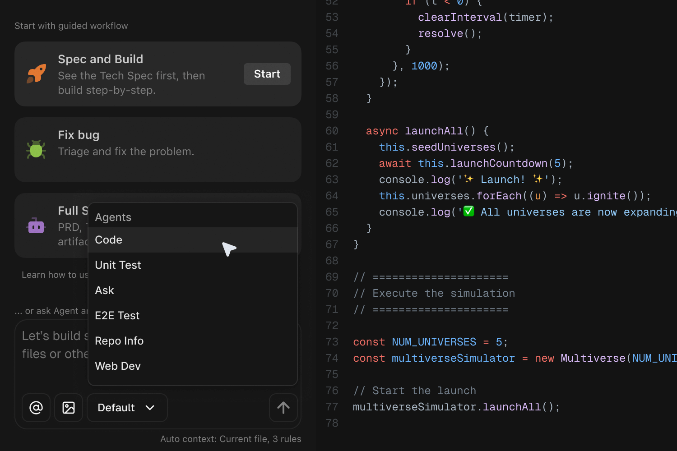Viewport: 677px width, 451px height.
Task: Open the Default agent dropdown
Action: (x=126, y=408)
